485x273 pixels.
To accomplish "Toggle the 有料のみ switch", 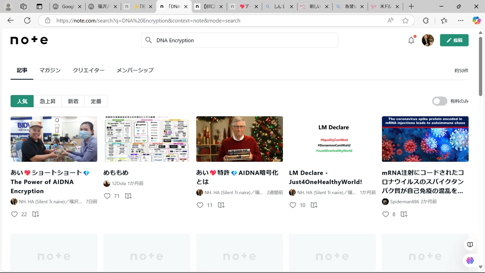I will pyautogui.click(x=439, y=101).
